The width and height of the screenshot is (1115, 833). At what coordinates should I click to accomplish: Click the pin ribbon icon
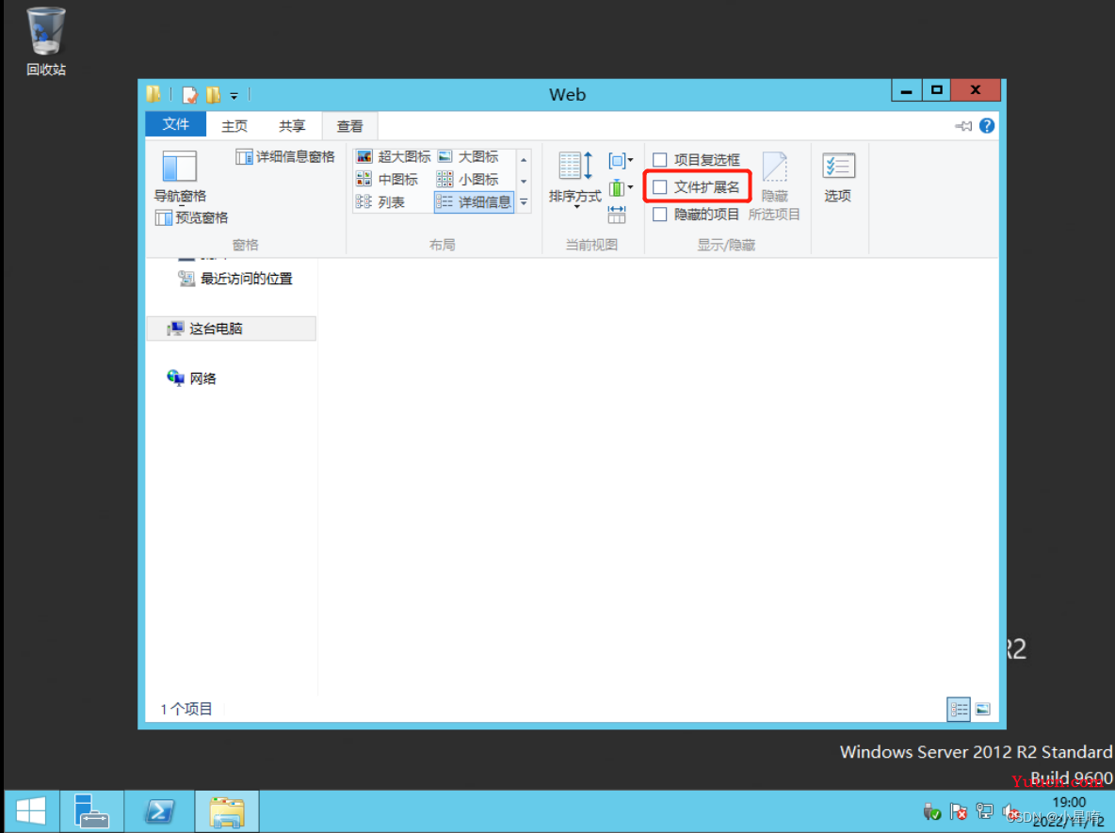tap(962, 126)
